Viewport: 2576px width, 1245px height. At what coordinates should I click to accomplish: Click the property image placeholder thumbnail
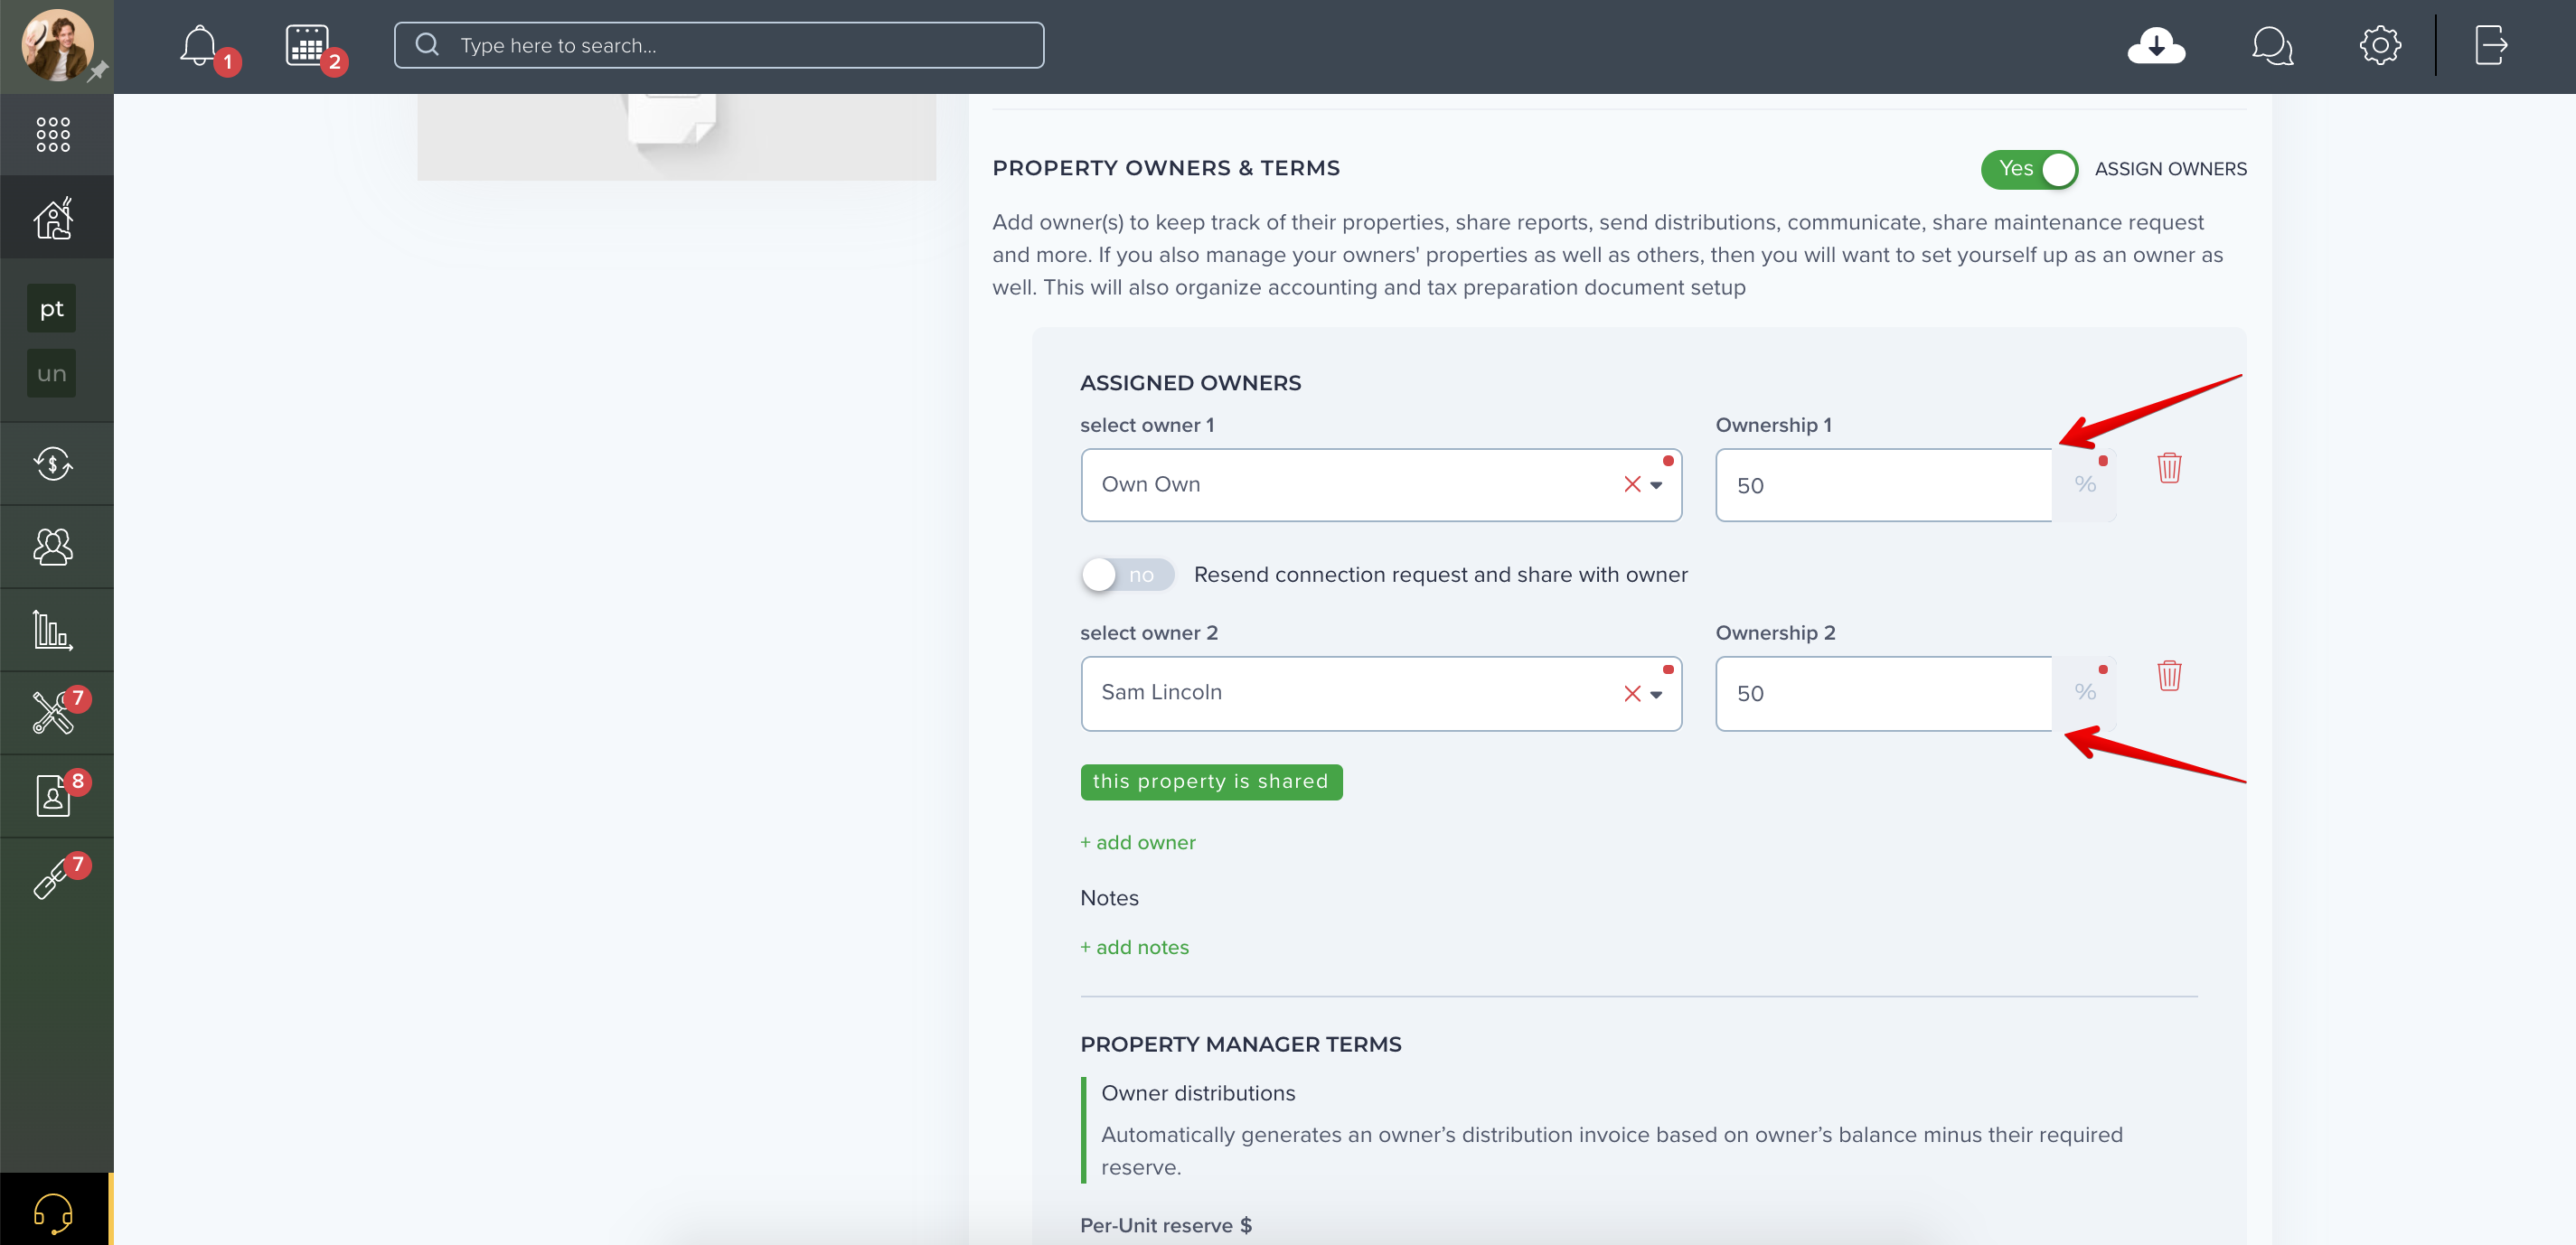click(676, 137)
